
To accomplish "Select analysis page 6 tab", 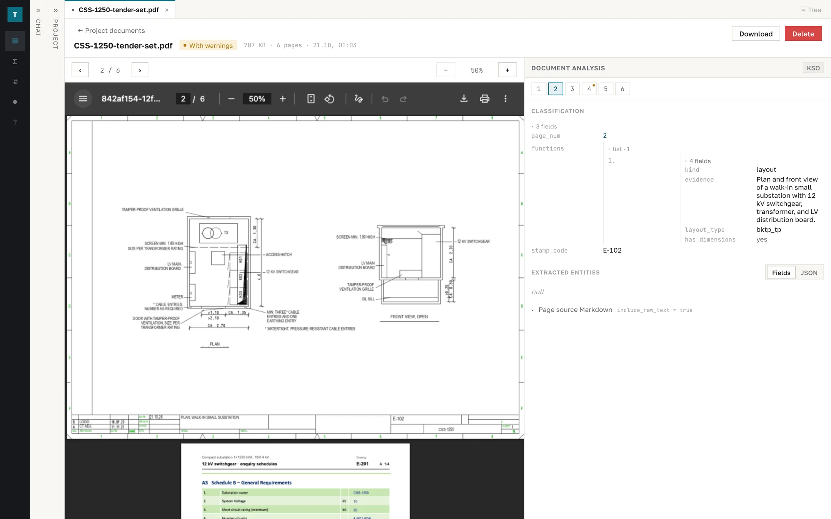I will (622, 89).
